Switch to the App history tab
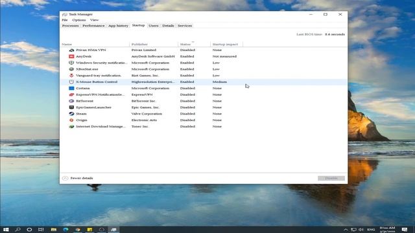415x233 pixels. click(x=118, y=26)
